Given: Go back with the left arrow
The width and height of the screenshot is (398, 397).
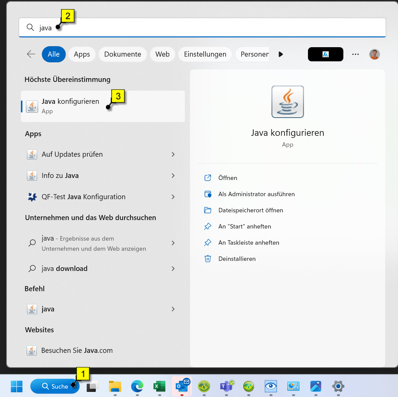Looking at the screenshot, I should 31,54.
